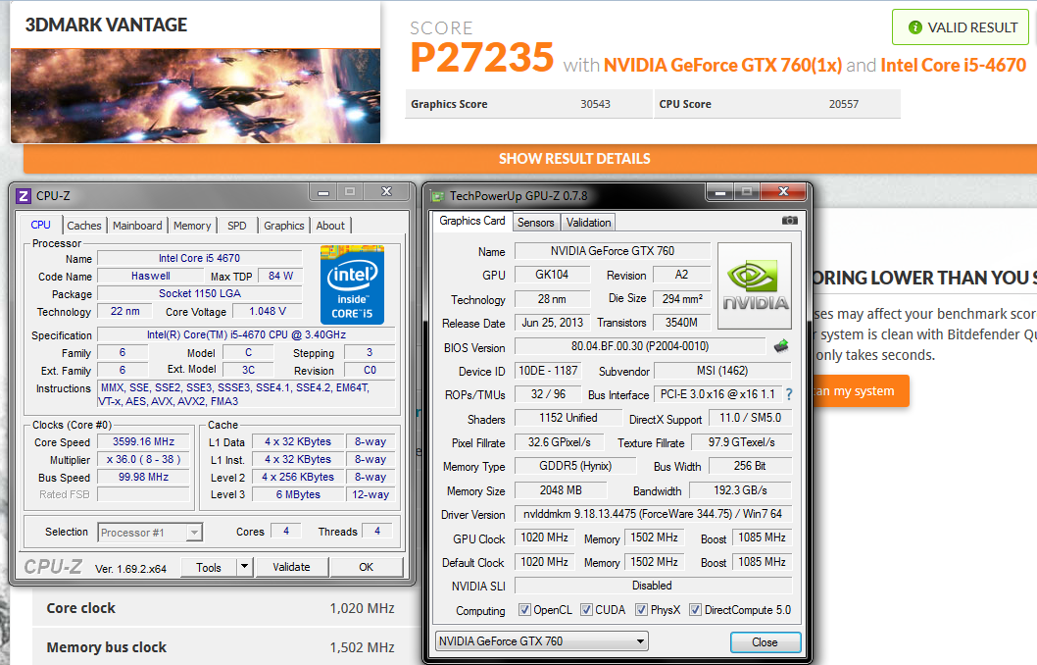Open the Memory tab in CPU-Z
This screenshot has width=1037, height=665.
[x=192, y=226]
